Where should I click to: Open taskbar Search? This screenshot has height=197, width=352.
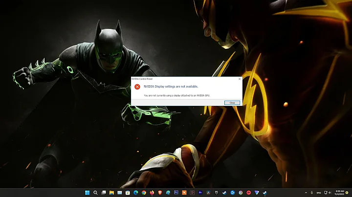pyautogui.click(x=95, y=193)
